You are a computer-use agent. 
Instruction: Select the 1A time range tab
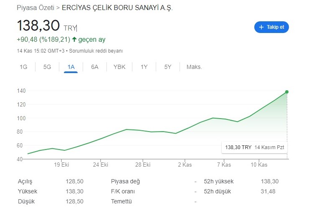coord(71,67)
